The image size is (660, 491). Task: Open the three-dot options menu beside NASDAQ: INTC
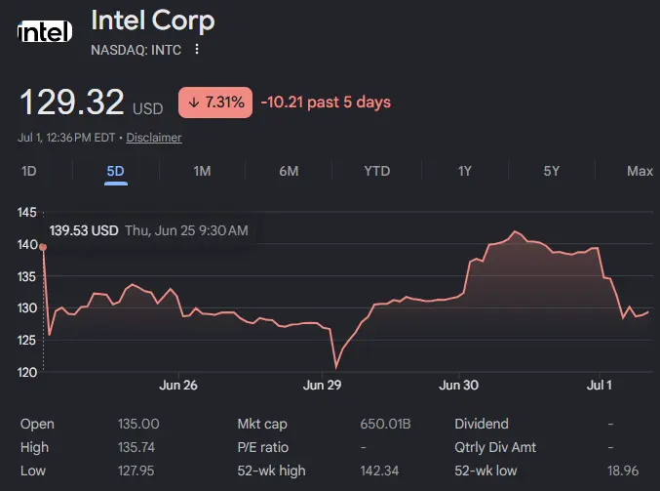(x=197, y=50)
